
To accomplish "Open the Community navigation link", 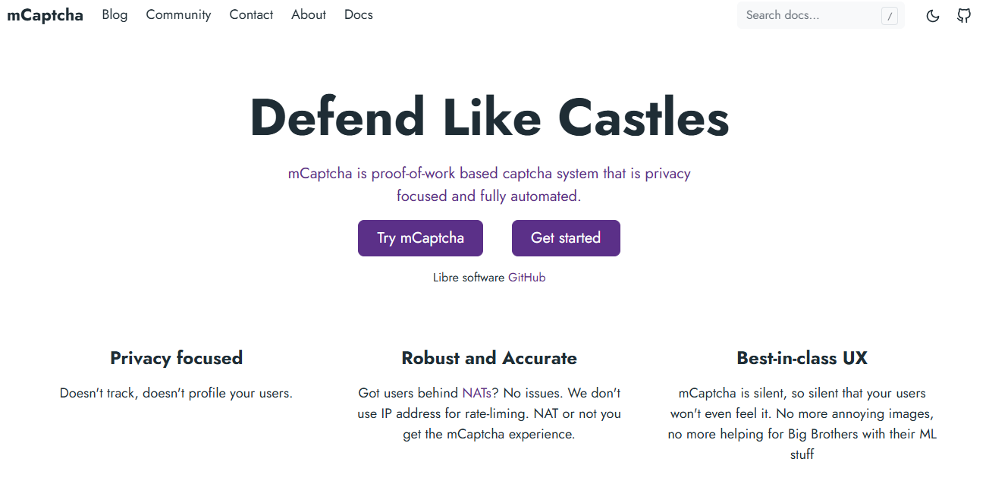I will pyautogui.click(x=178, y=14).
